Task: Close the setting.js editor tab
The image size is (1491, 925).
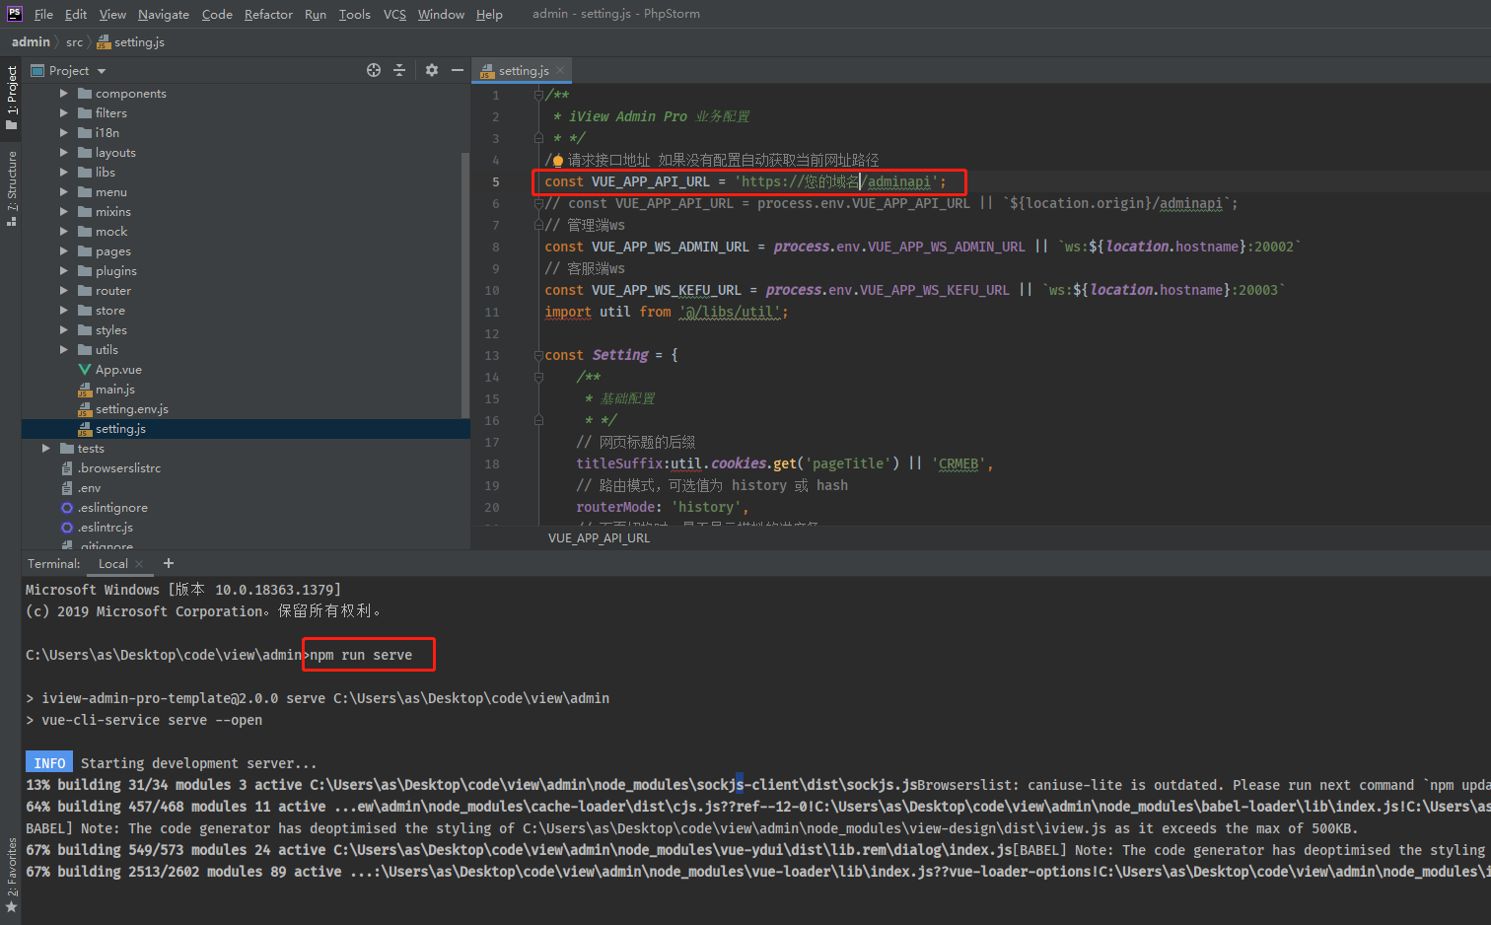Action: (x=560, y=70)
